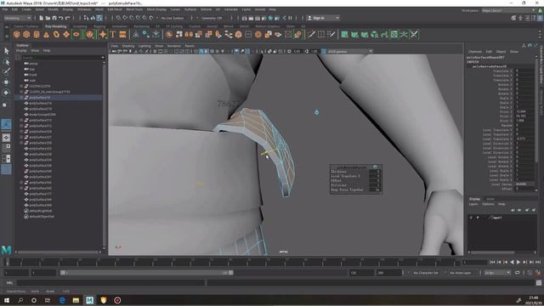Click the go to start of playback button
The image size is (544, 306).
click(x=492, y=263)
